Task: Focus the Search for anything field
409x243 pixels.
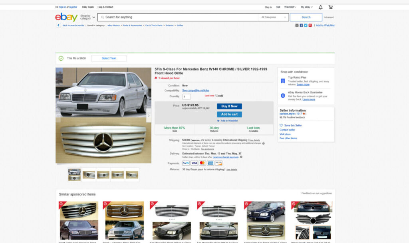Action: click(178, 17)
